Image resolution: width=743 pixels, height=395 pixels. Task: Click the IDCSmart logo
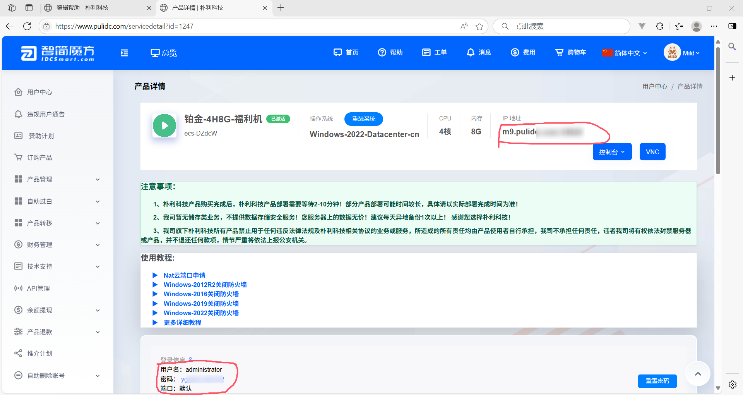[x=58, y=53]
